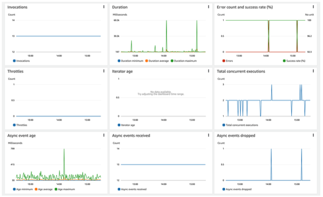The image size is (323, 197).
Task: Toggle the Duration average legend entry
Action: (x=157, y=61)
